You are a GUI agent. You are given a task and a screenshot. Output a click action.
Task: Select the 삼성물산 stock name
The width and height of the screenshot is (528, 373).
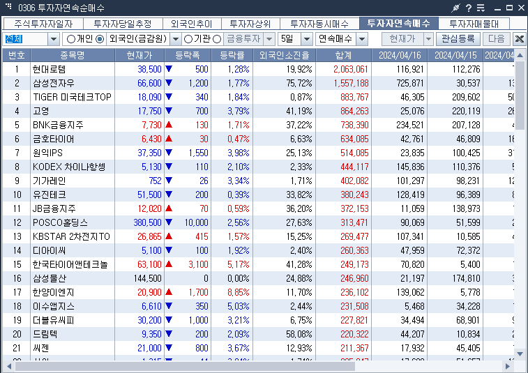point(49,279)
